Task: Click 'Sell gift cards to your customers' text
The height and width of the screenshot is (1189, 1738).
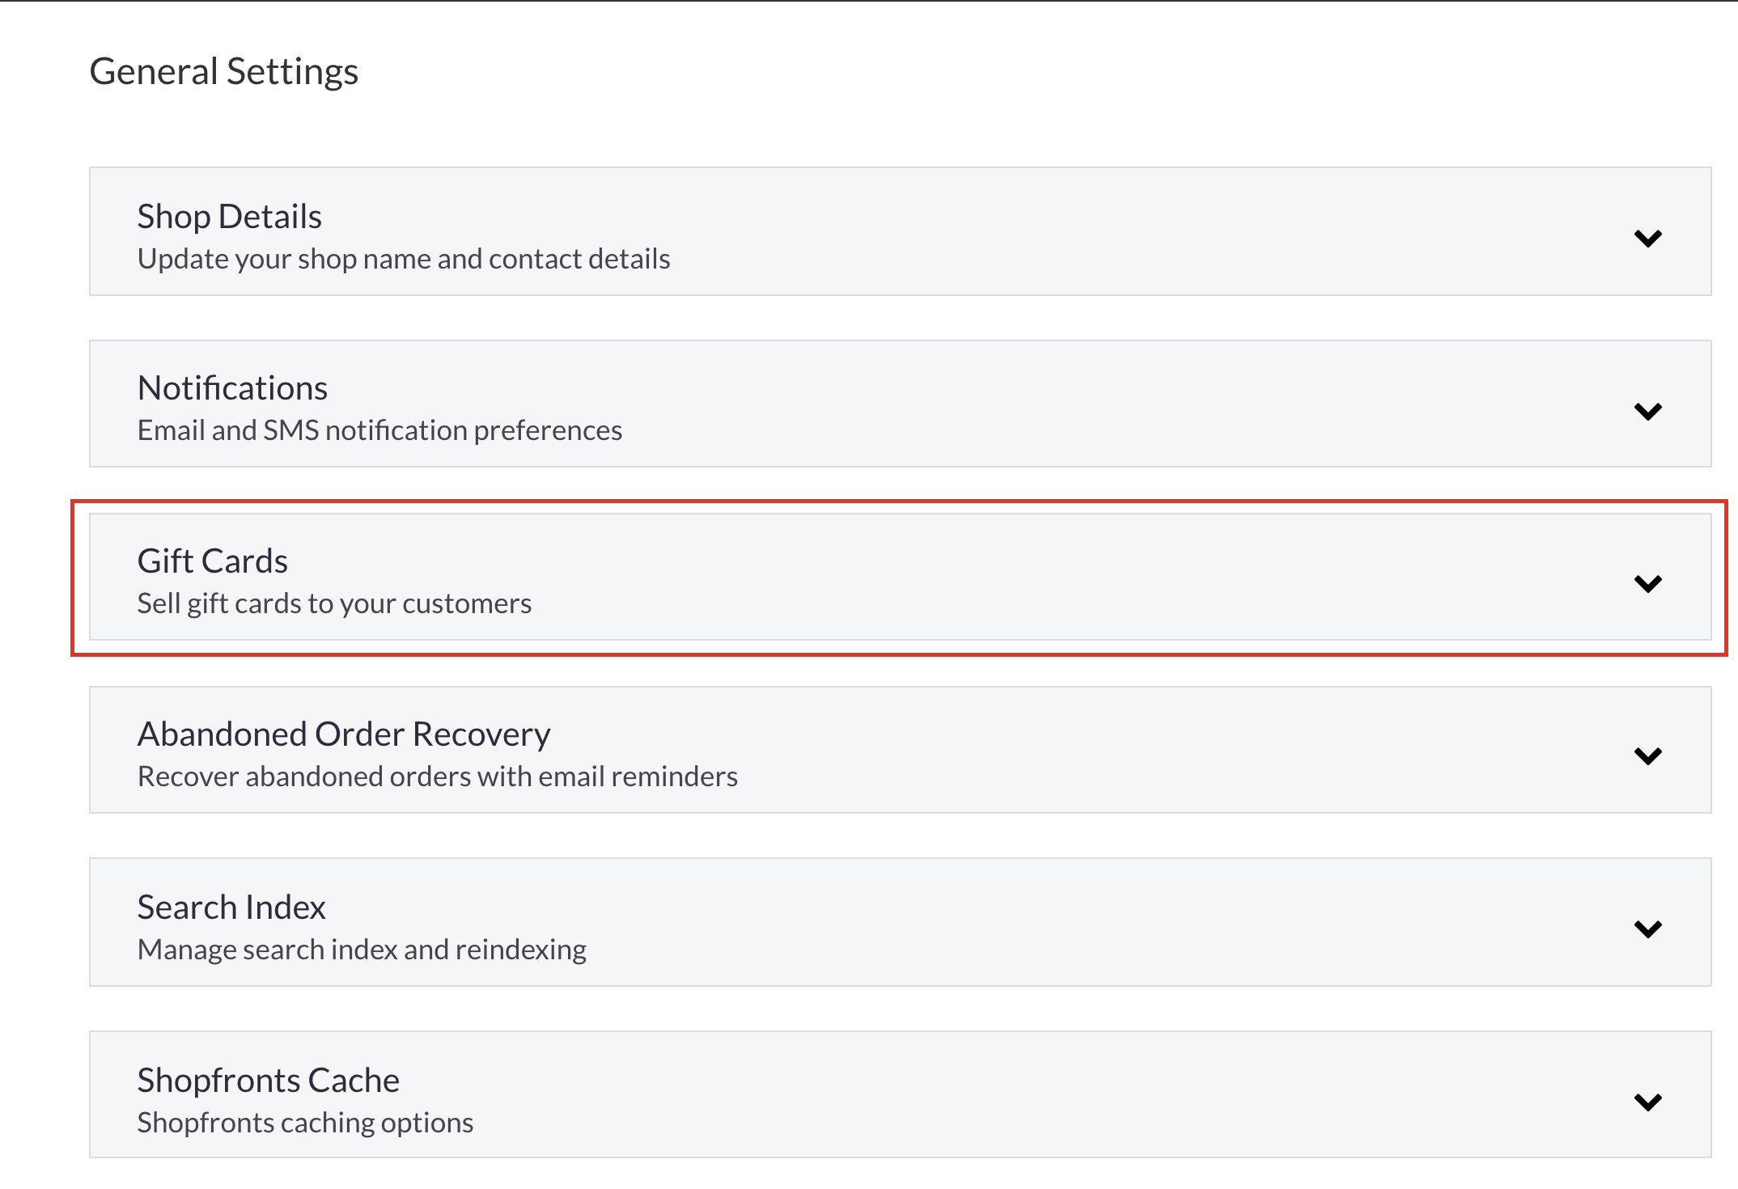Action: click(x=334, y=603)
